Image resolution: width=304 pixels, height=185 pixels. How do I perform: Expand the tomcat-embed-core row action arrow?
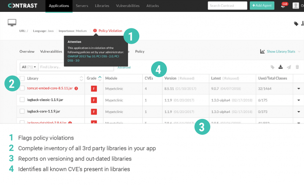(299, 88)
